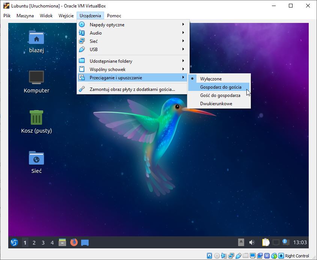Click the USB plug icon in menu
Screen dimensions: 317x260
point(82,49)
